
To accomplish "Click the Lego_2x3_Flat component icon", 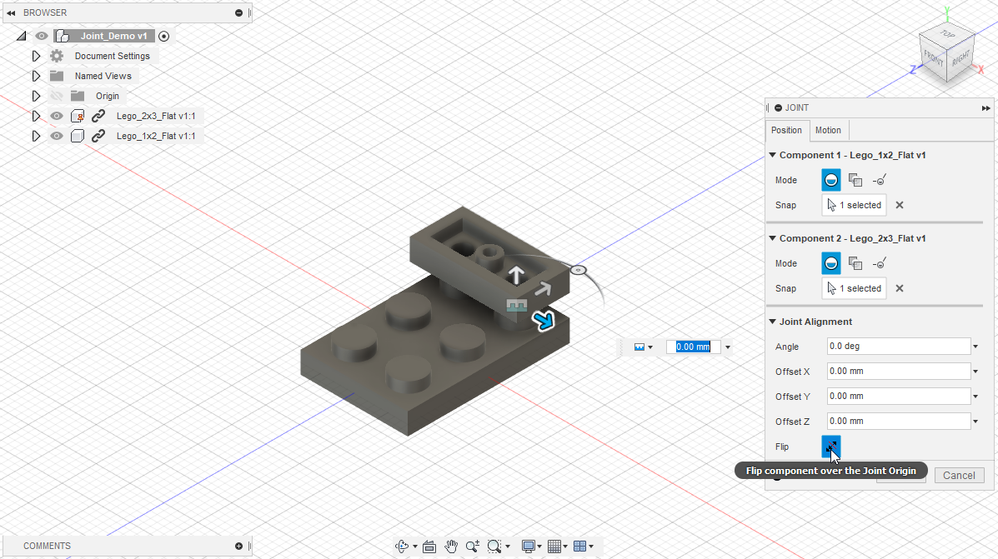I will pos(78,116).
